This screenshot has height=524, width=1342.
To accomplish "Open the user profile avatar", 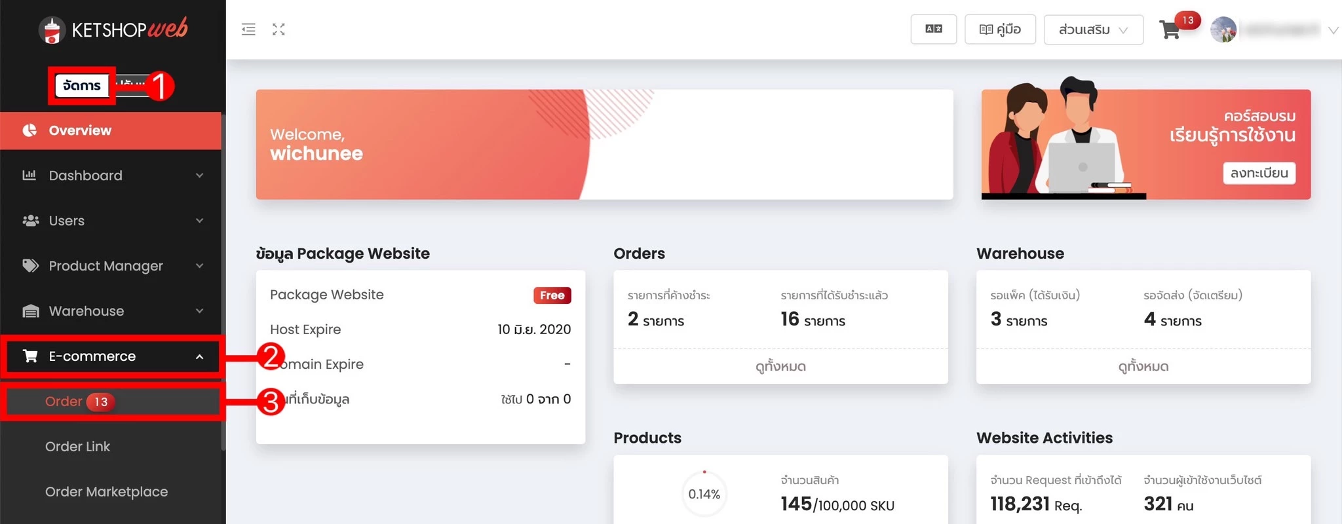I will click(1223, 30).
